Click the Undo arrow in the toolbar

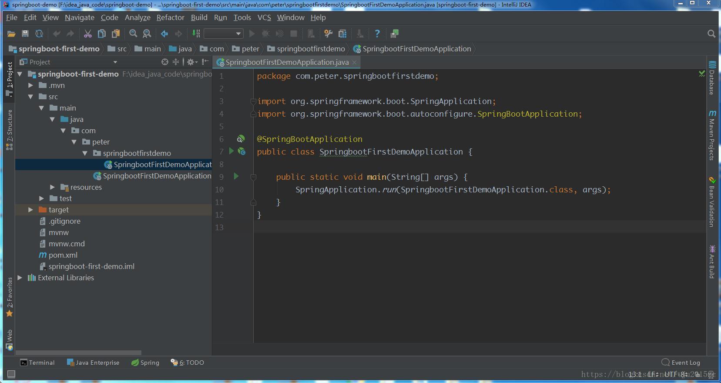pyautogui.click(x=57, y=34)
